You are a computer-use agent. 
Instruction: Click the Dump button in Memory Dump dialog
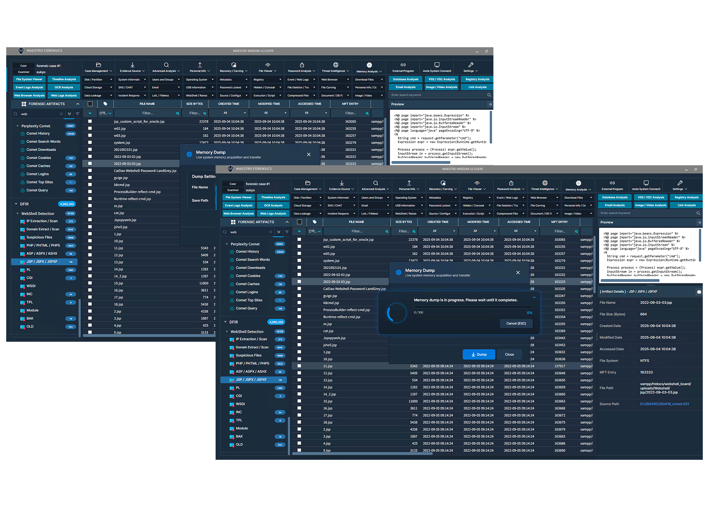click(x=479, y=355)
